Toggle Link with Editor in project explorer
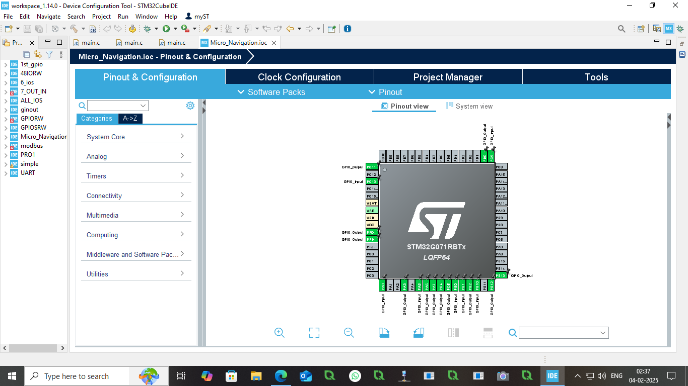 (x=38, y=54)
